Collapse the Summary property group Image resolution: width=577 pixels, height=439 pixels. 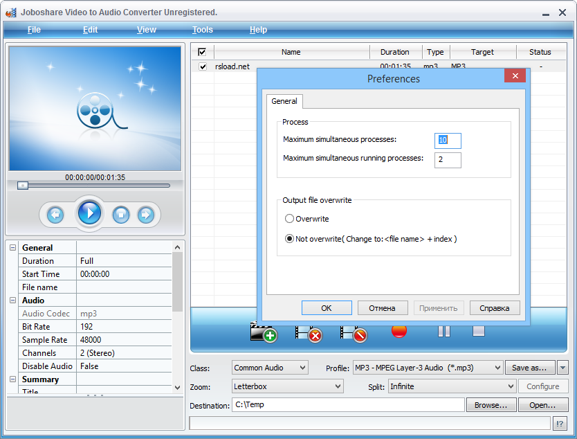tap(13, 379)
